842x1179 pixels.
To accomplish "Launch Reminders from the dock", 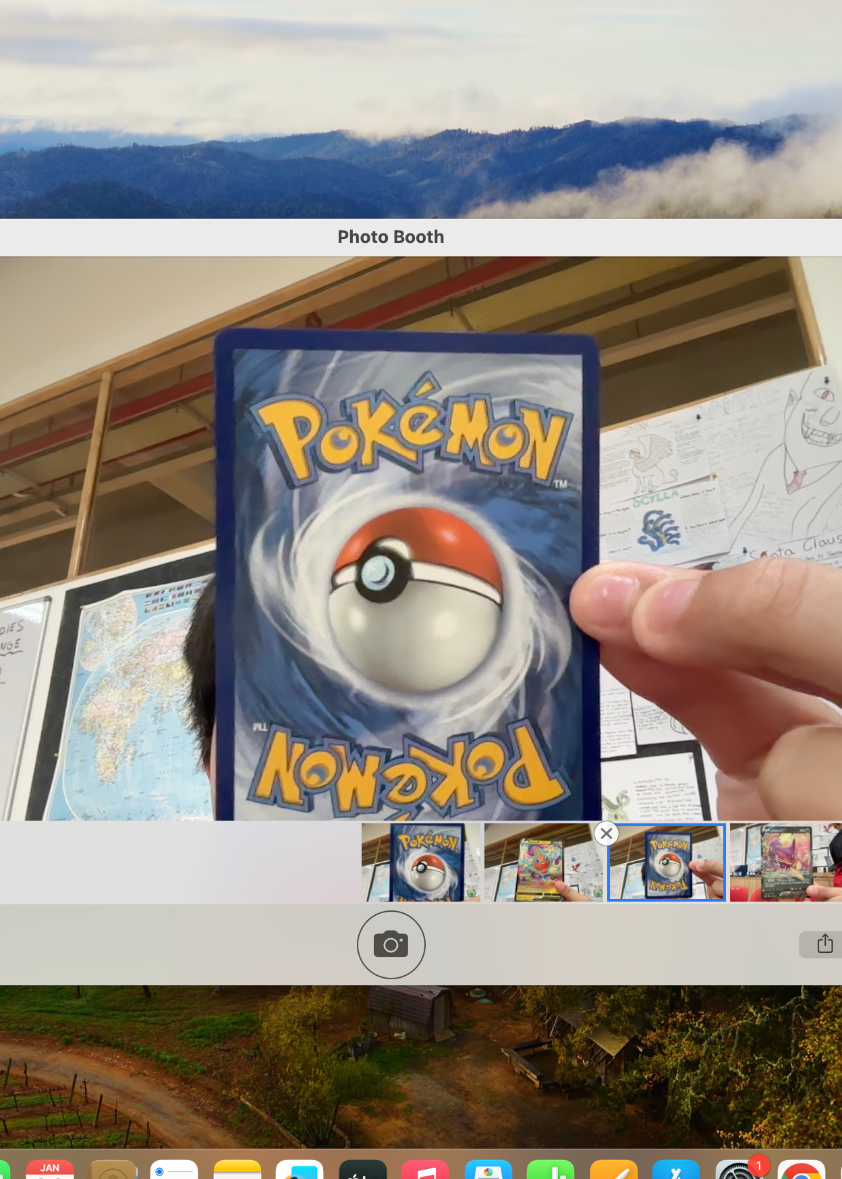I will (x=174, y=1170).
